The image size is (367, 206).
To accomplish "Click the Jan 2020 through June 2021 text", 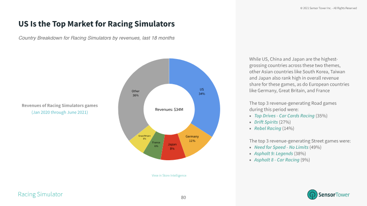I will click(60, 112).
